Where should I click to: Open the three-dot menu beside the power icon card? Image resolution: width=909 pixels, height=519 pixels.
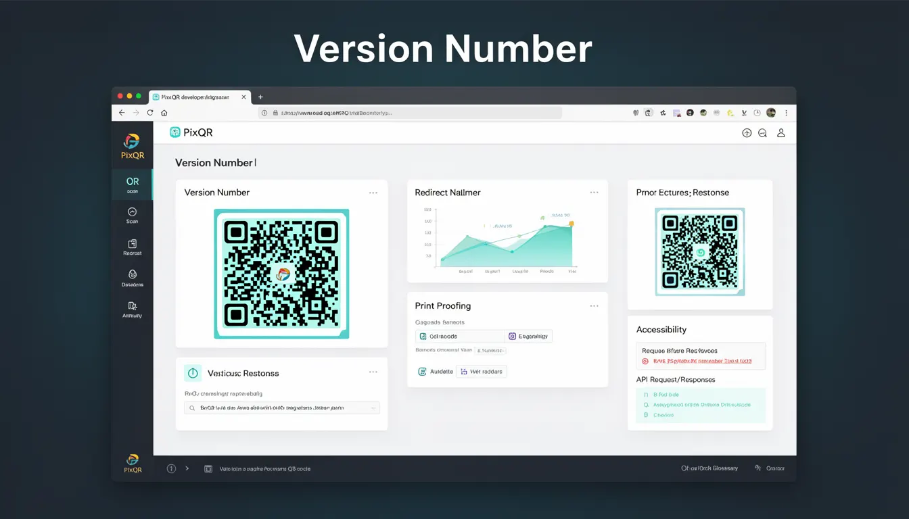click(x=373, y=372)
